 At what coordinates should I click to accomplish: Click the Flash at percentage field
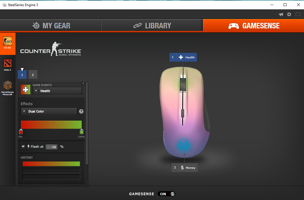[52, 147]
